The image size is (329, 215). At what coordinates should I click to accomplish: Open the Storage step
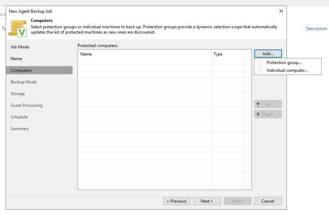pos(18,94)
